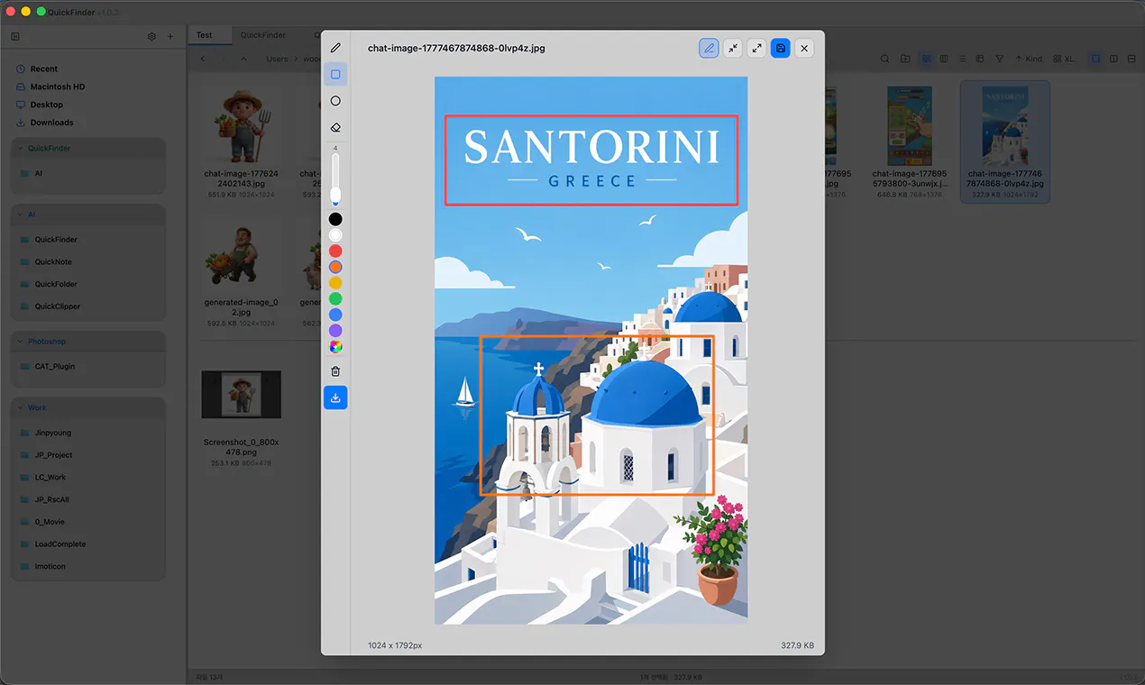
Task: Pick the black color swatch
Action: (x=335, y=219)
